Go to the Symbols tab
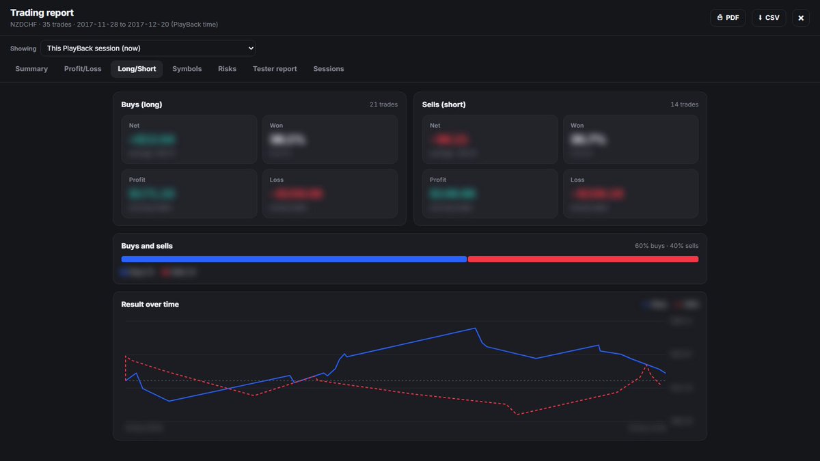 tap(187, 69)
